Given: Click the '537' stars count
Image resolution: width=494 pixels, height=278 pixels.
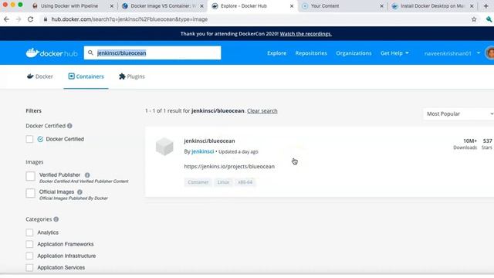Looking at the screenshot, I should pos(487,141).
